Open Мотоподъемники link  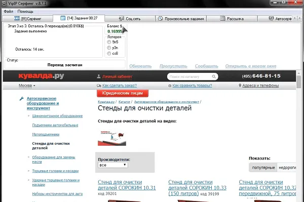click(x=46, y=134)
